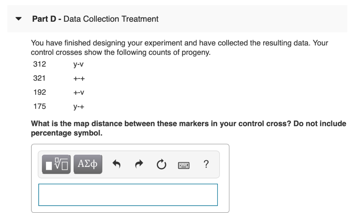The width and height of the screenshot is (357, 213).
Task: Undo the last answer edit
Action: tap(116, 164)
